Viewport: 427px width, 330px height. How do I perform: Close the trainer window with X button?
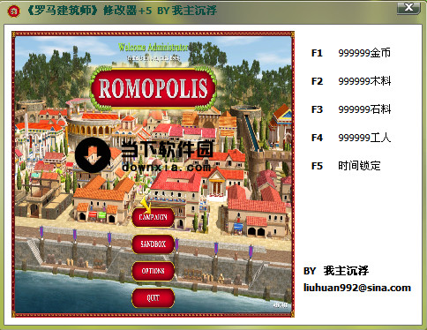pos(408,7)
